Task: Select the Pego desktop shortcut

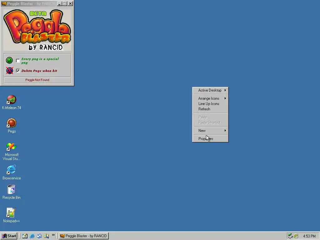Action: (x=12, y=126)
